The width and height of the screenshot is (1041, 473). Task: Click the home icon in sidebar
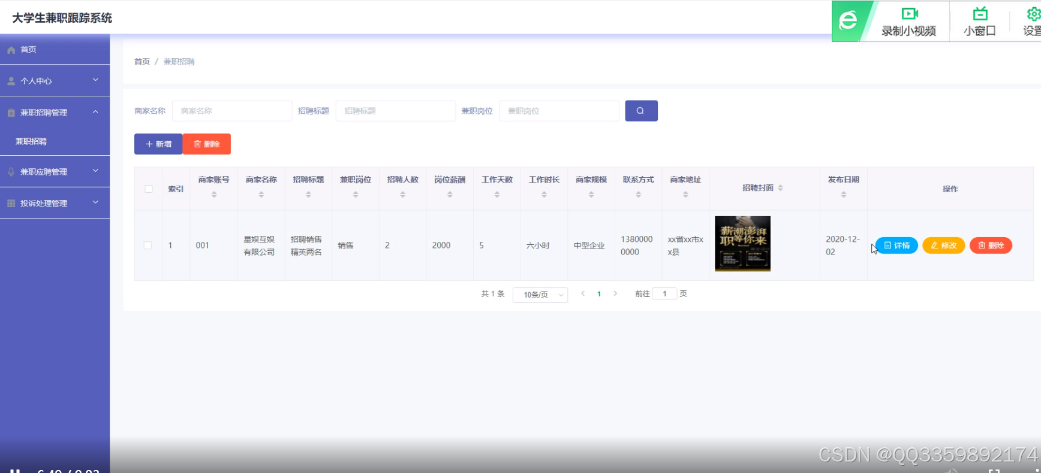11,50
